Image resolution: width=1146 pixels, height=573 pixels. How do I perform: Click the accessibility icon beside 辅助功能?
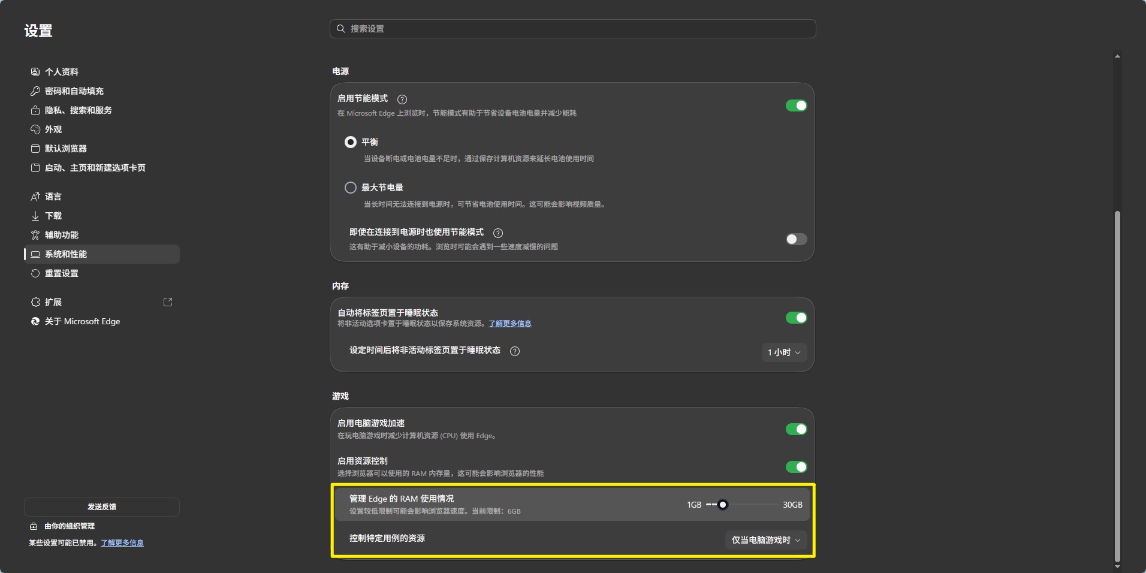click(35, 235)
